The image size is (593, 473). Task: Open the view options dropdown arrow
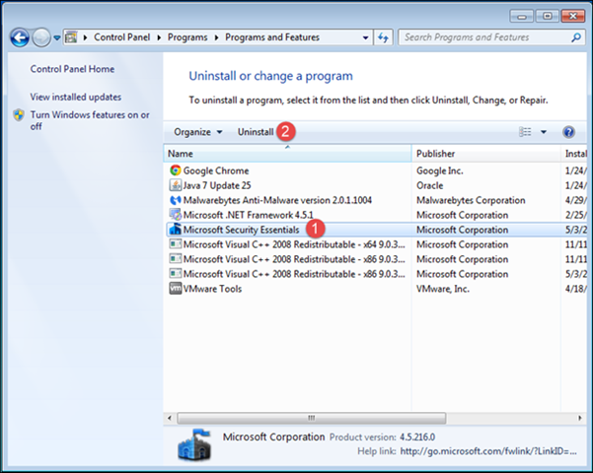[544, 132]
